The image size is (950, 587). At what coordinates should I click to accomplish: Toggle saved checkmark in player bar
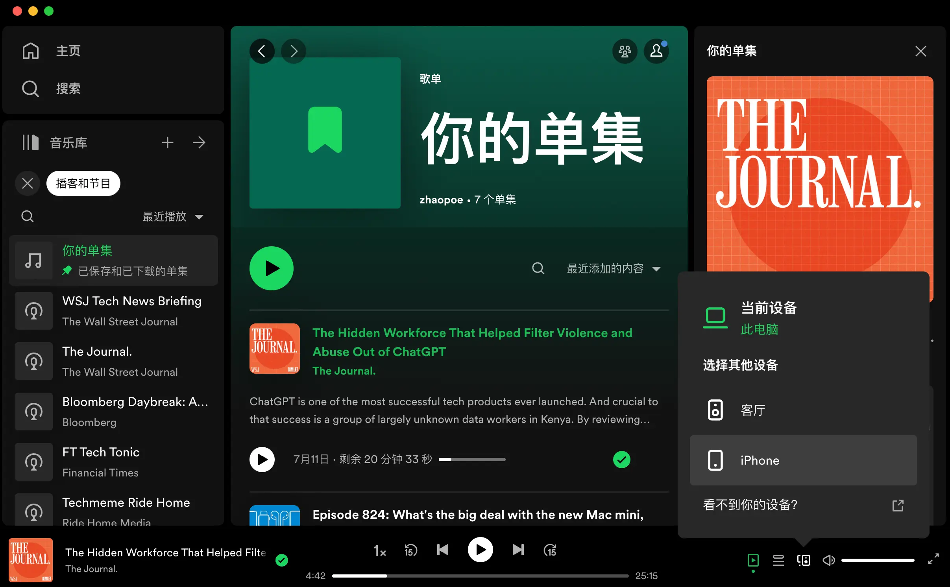tap(282, 560)
